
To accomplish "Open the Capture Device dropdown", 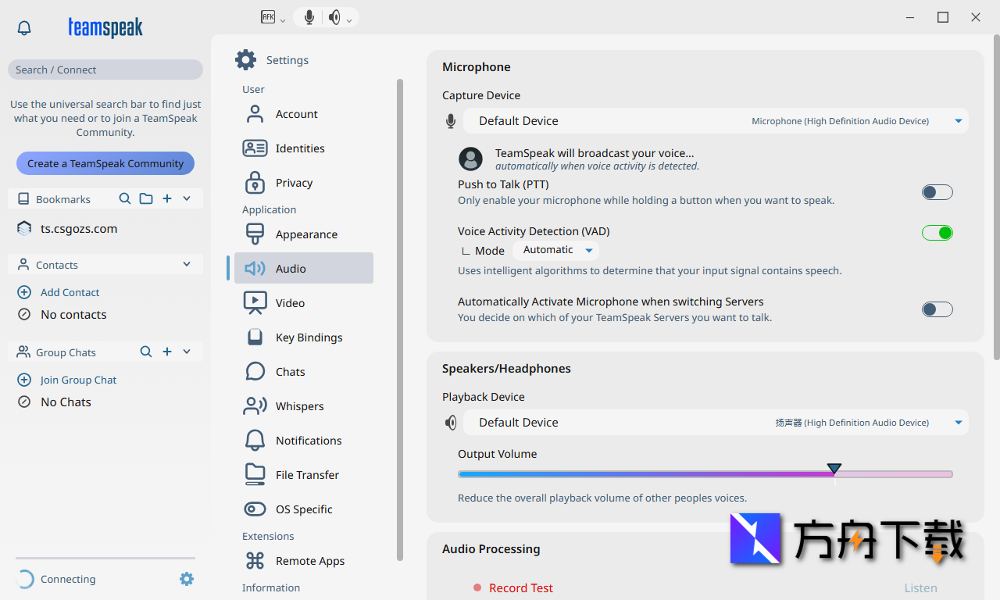I will click(x=715, y=121).
